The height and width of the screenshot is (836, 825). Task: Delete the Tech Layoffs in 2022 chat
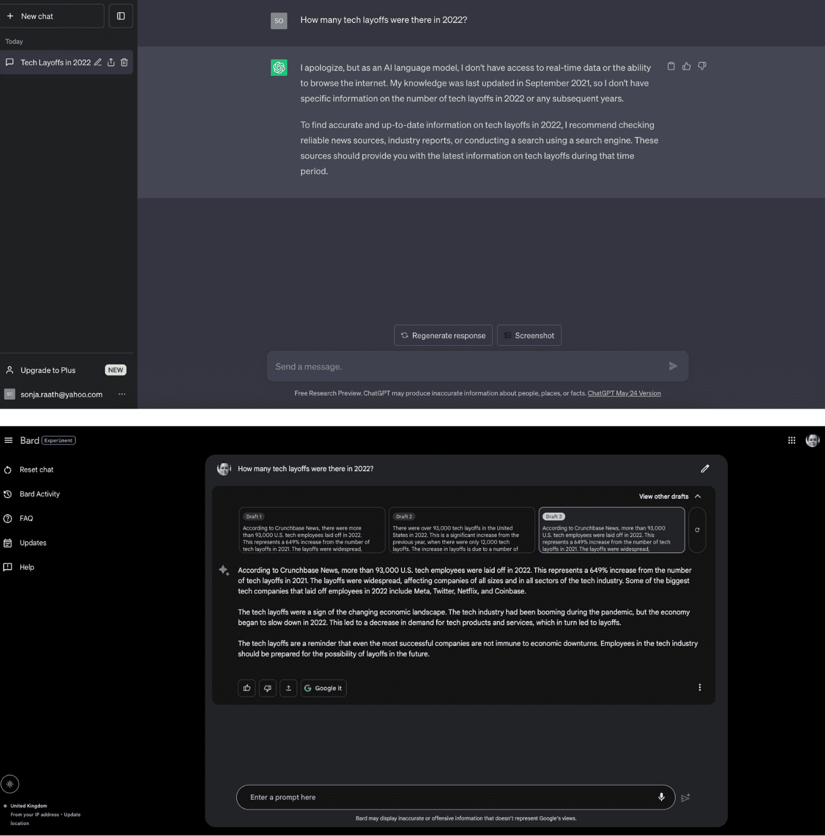(124, 62)
